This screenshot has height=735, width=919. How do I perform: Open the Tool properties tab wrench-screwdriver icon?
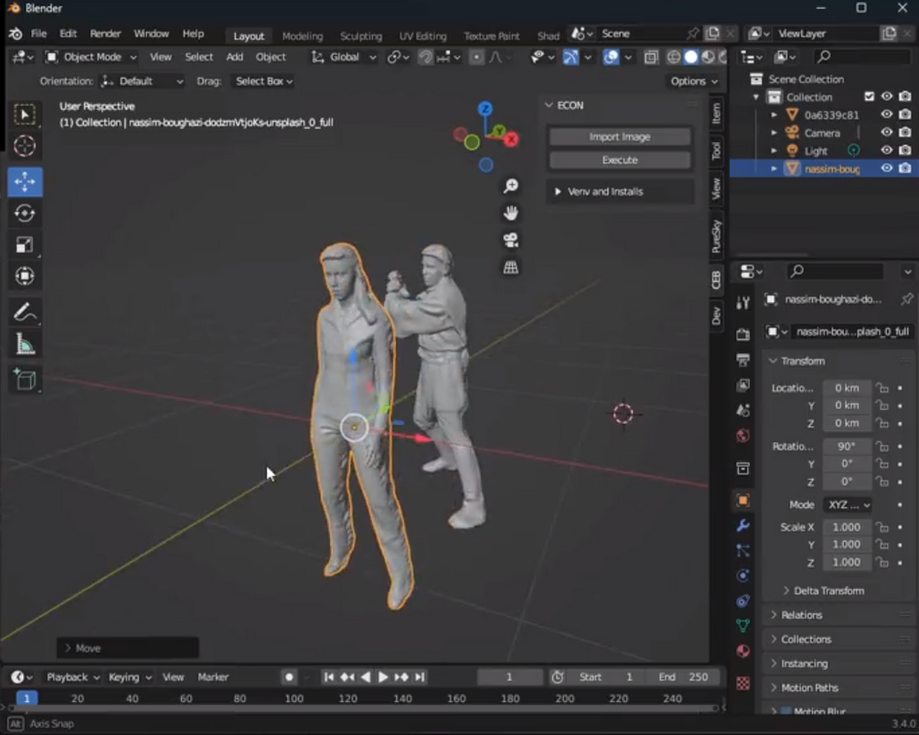click(x=743, y=302)
